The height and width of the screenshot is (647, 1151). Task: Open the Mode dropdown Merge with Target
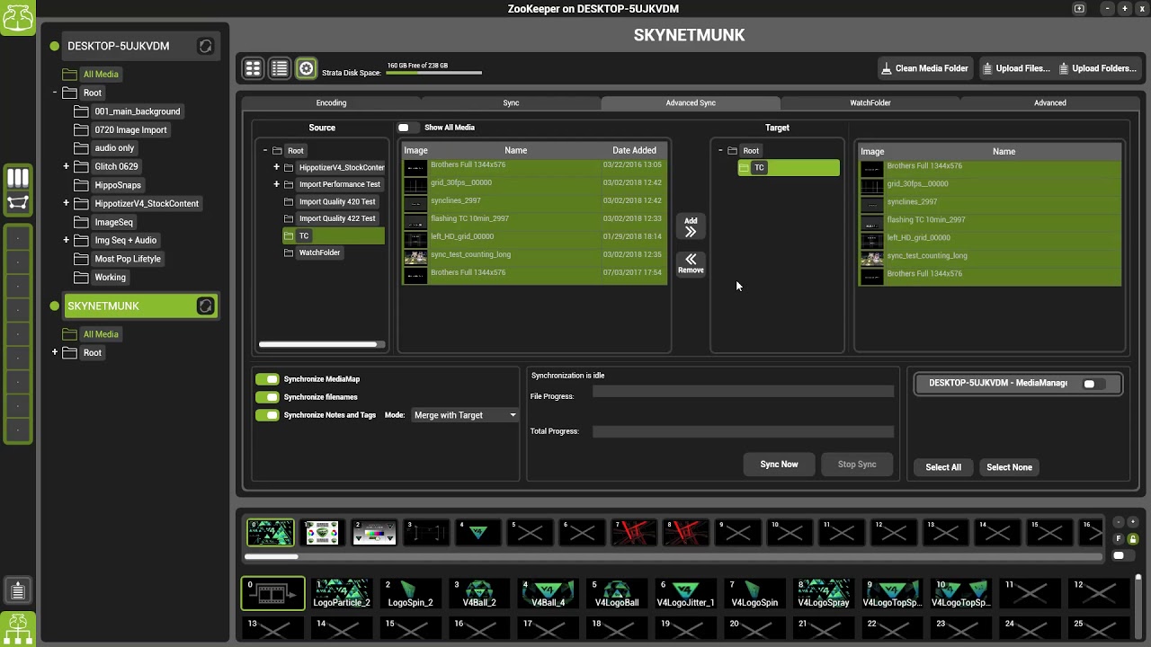click(465, 415)
